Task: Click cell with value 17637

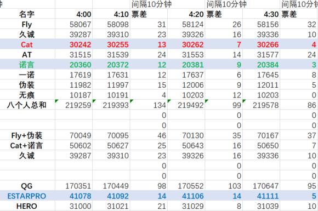Action: coord(186,75)
